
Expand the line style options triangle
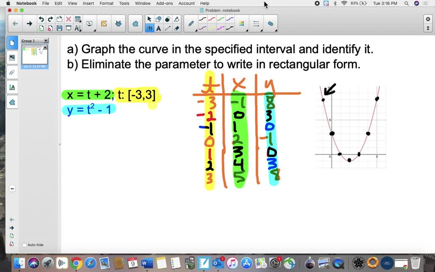pyautogui.click(x=261, y=30)
